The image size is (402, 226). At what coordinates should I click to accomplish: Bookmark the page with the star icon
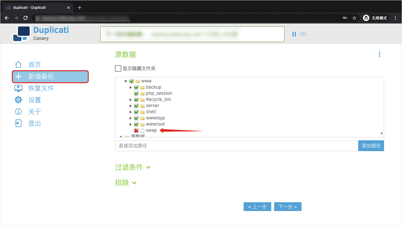(x=354, y=18)
